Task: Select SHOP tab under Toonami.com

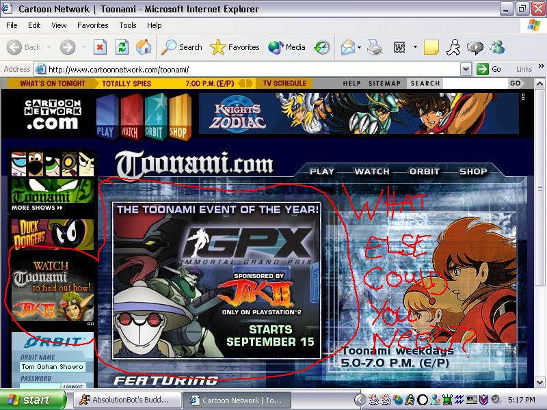Action: [x=473, y=172]
